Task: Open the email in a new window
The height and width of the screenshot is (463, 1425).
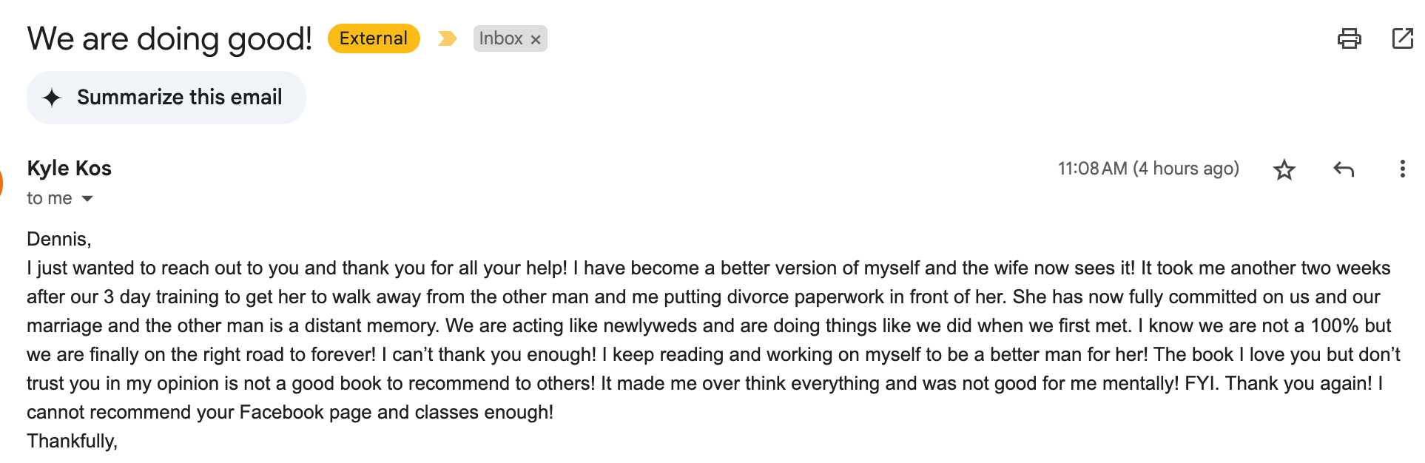Action: (1402, 38)
